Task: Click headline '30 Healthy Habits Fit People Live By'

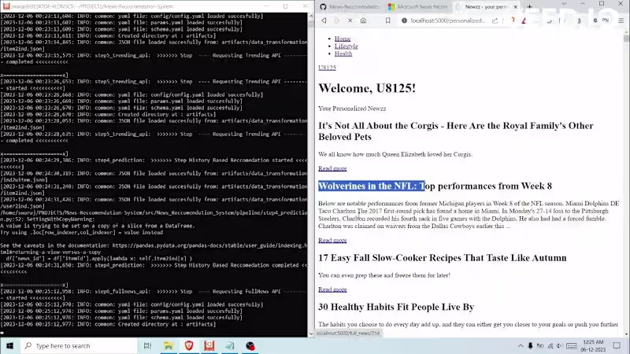Action: (396, 307)
